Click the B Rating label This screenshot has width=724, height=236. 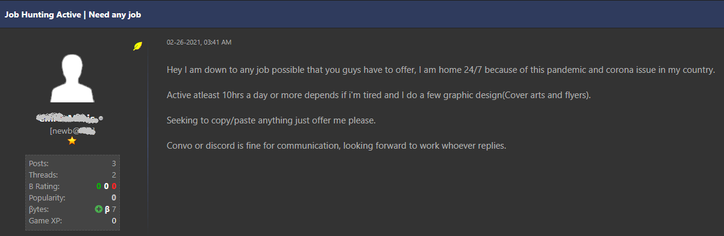click(44, 186)
